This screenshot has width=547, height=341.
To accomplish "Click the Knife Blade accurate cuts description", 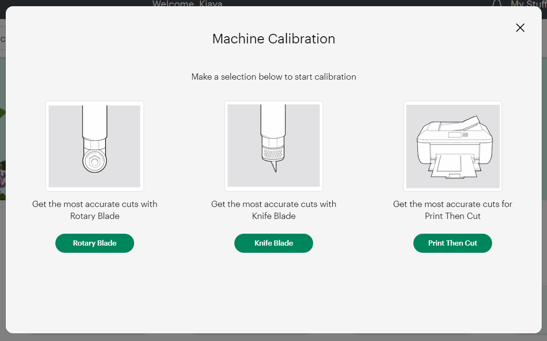I will 273,210.
